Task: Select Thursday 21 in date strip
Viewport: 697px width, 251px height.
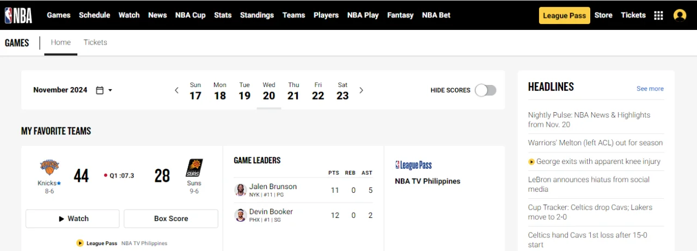Action: pos(294,91)
